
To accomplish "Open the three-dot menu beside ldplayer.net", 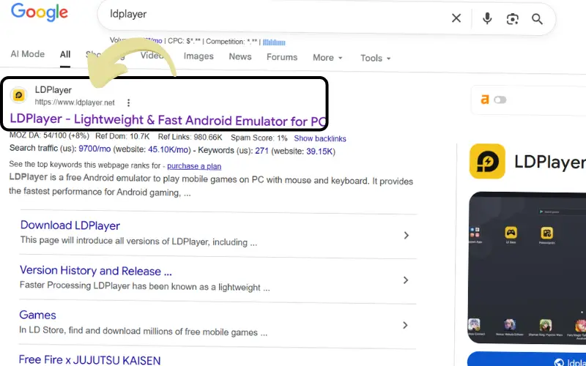I will click(129, 102).
